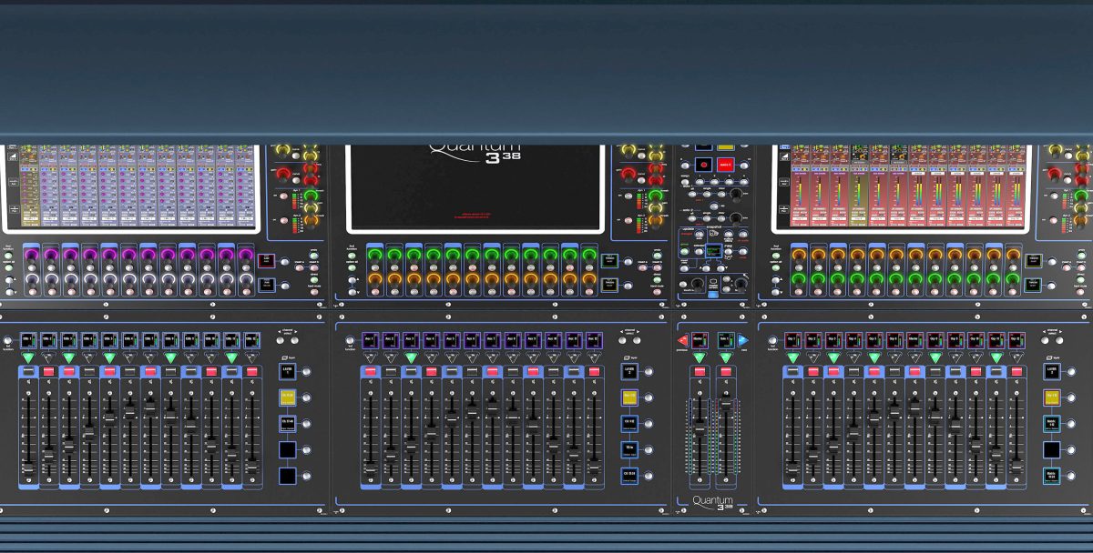Viewport: 1093px width, 553px height.
Task: Grab the Master fader cap
Action: tap(699, 427)
